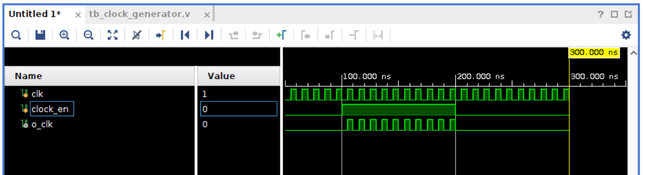Click the clk signal icon
Viewport: 645px width, 175px height.
pyautogui.click(x=25, y=94)
